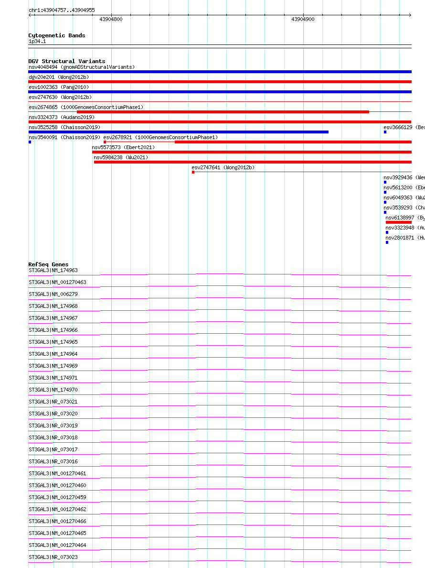Open transcript ST3GAL3|NM_174964
The height and width of the screenshot is (568, 425).
(x=53, y=354)
